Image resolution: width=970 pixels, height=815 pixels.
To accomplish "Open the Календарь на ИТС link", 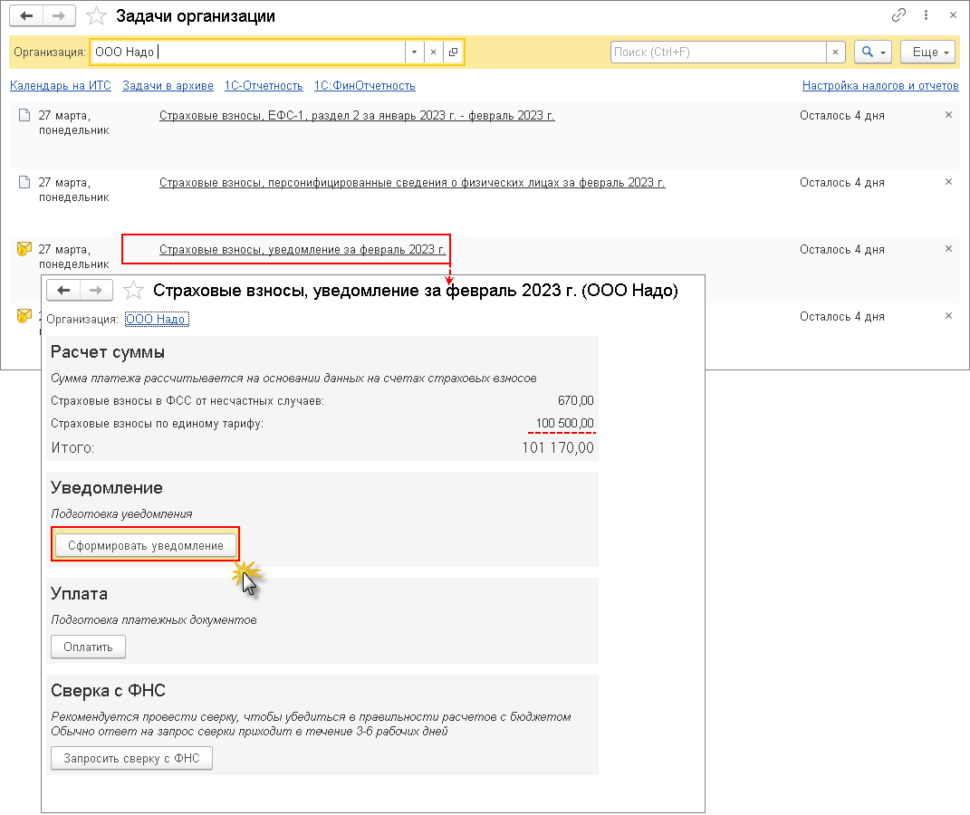I will [60, 86].
